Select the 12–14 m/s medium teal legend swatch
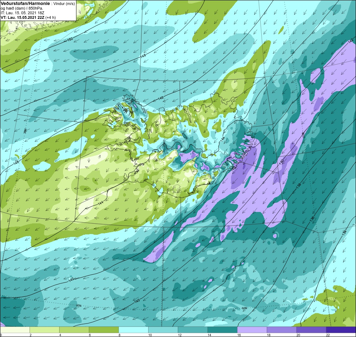The height and width of the screenshot is (337, 356). click(193, 330)
